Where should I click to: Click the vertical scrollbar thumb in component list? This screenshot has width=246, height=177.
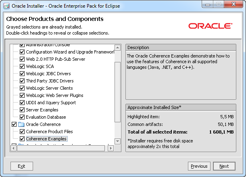click(x=118, y=92)
